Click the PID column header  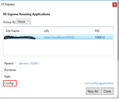click(97, 31)
